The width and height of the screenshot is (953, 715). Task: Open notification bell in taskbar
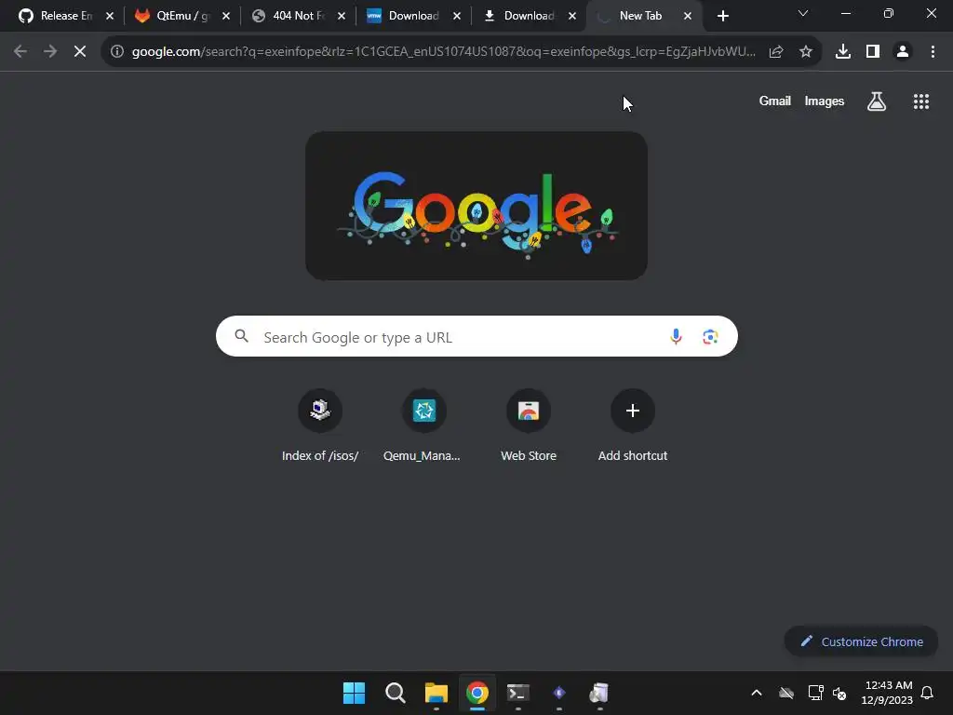pyautogui.click(x=927, y=693)
